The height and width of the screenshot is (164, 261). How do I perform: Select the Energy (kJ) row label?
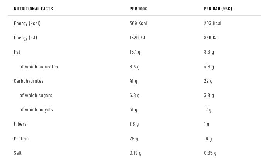(25, 38)
